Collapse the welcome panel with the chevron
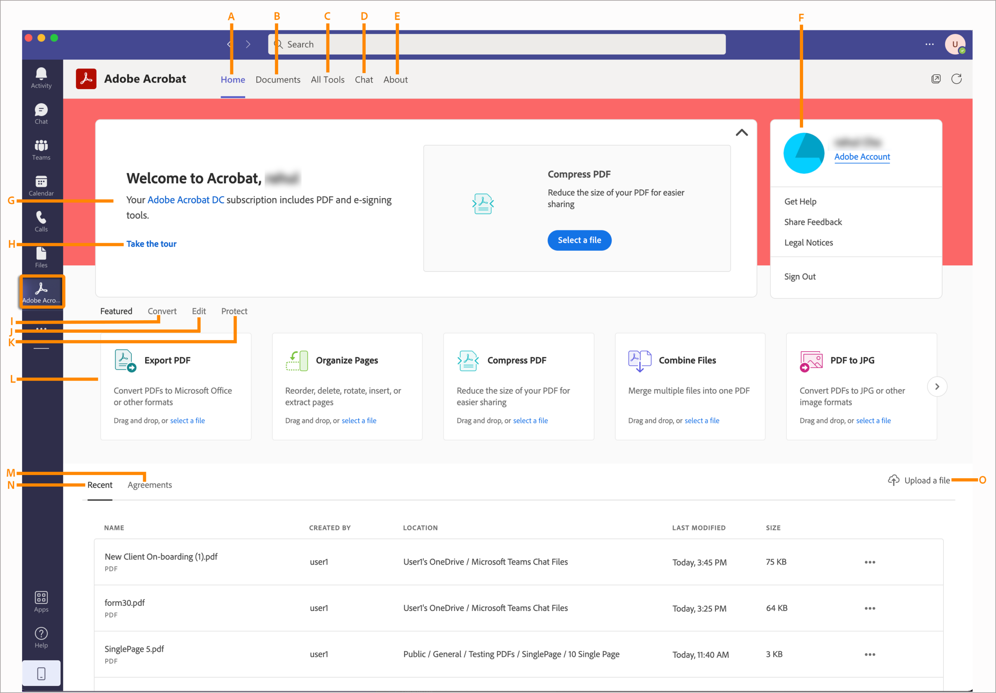The height and width of the screenshot is (693, 996). point(742,133)
